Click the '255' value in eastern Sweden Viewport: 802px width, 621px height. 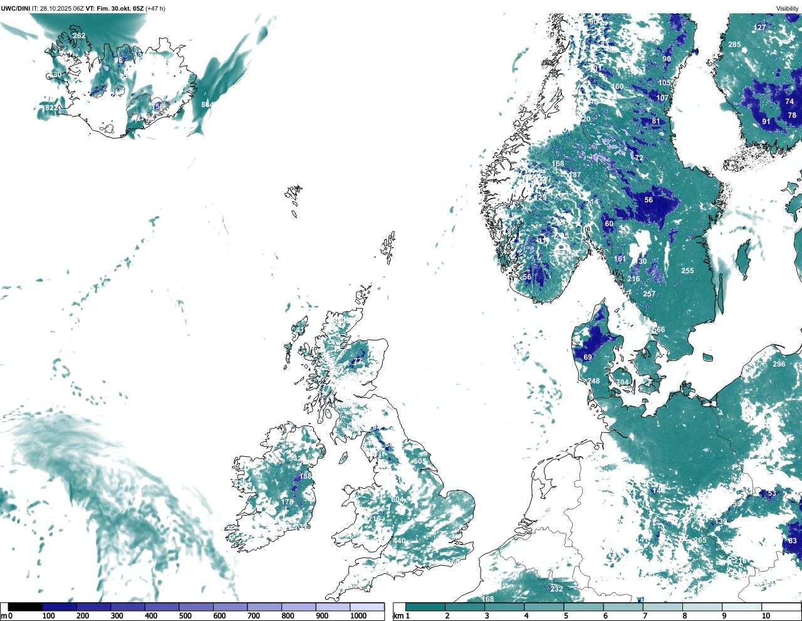687,271
